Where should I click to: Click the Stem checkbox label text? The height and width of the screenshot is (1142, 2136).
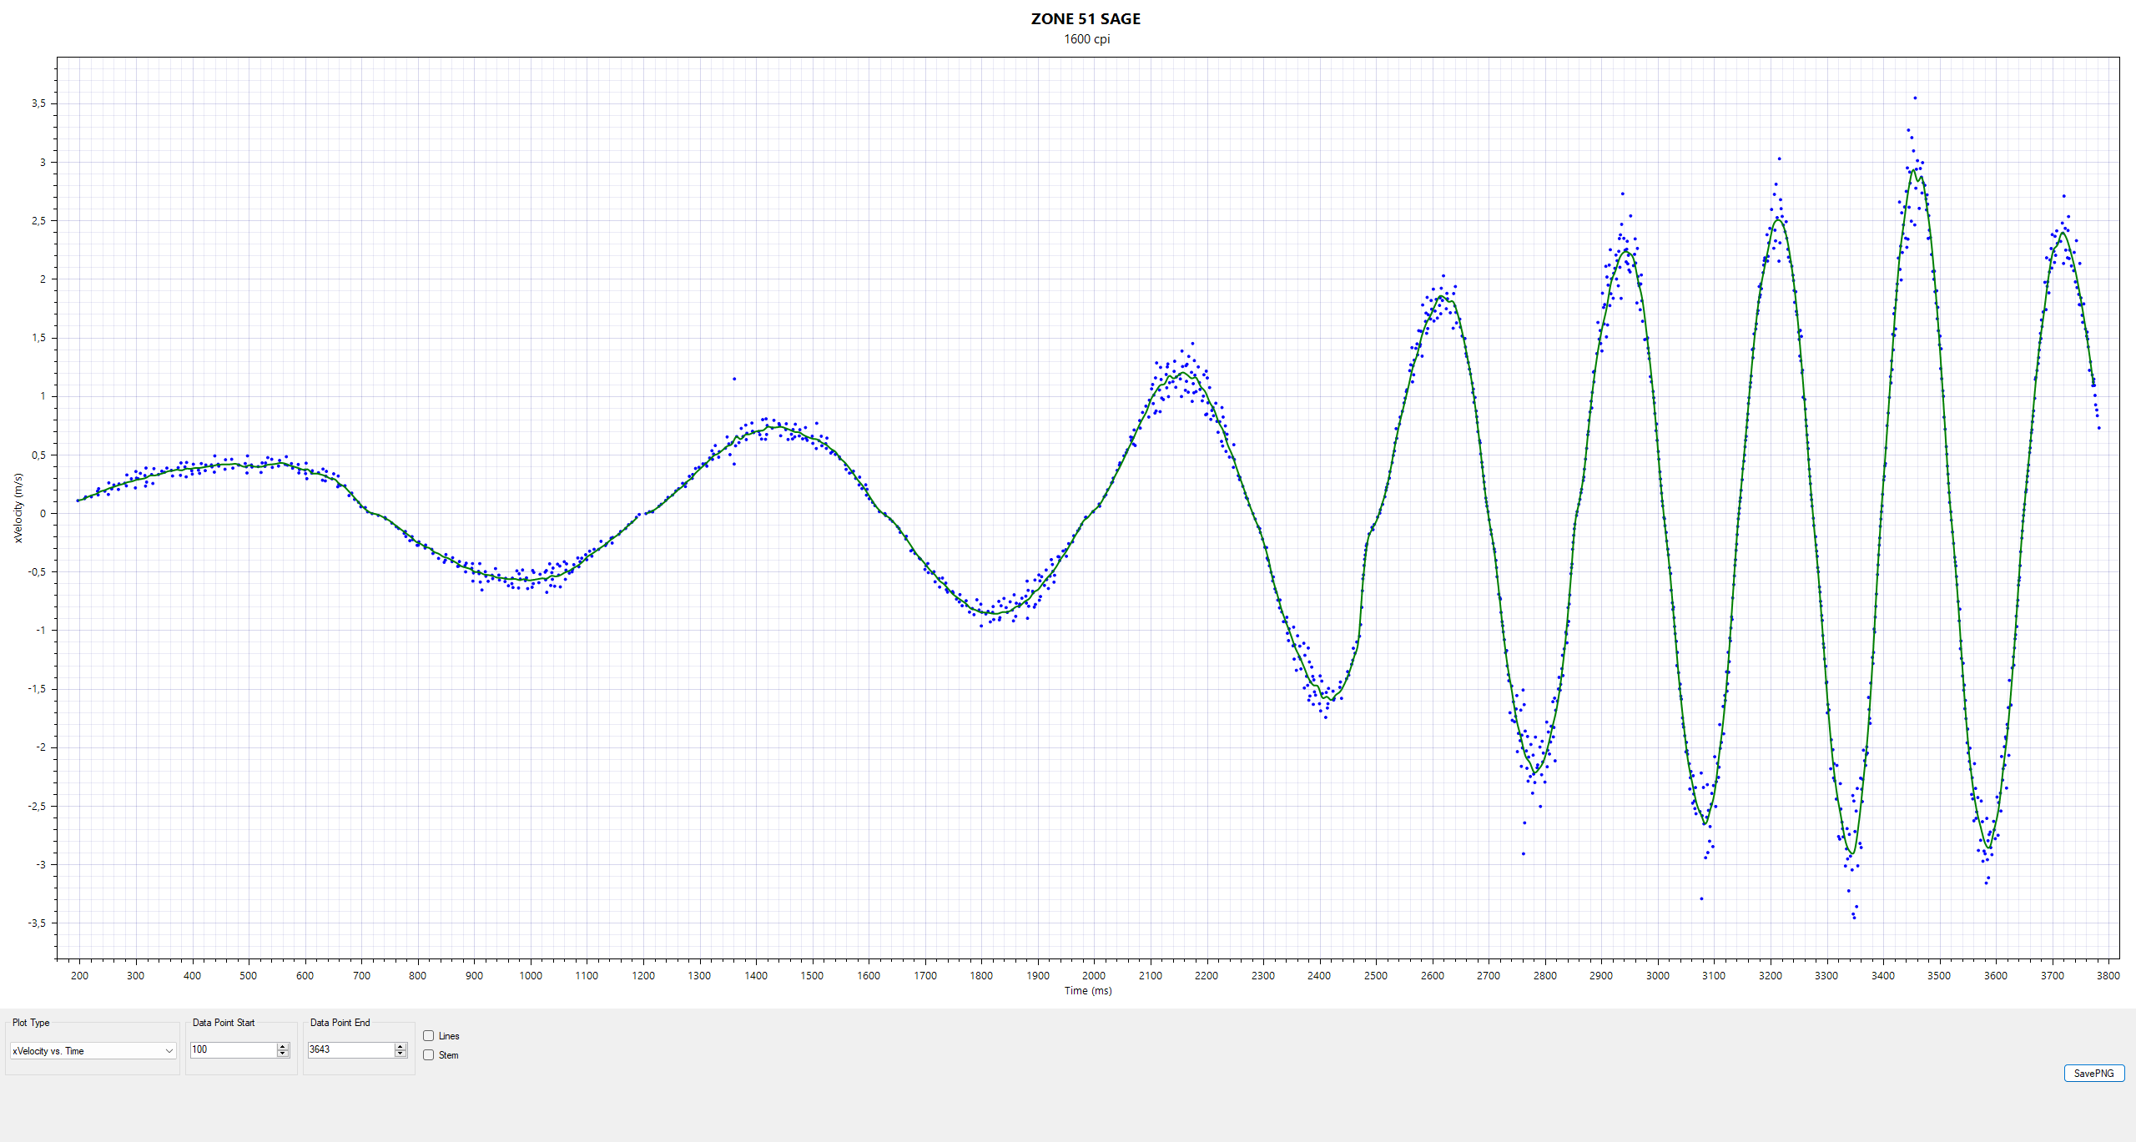(x=448, y=1054)
